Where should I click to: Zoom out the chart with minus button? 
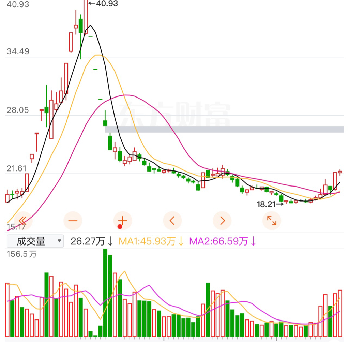click(x=73, y=221)
